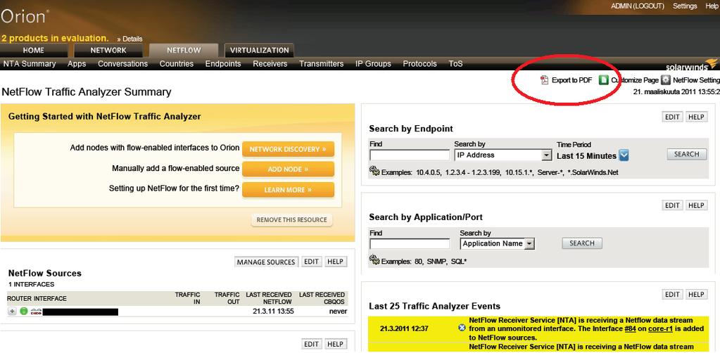Click the LAST RECEIVED CBQOS column header
The image size is (720, 353).
pos(322,298)
